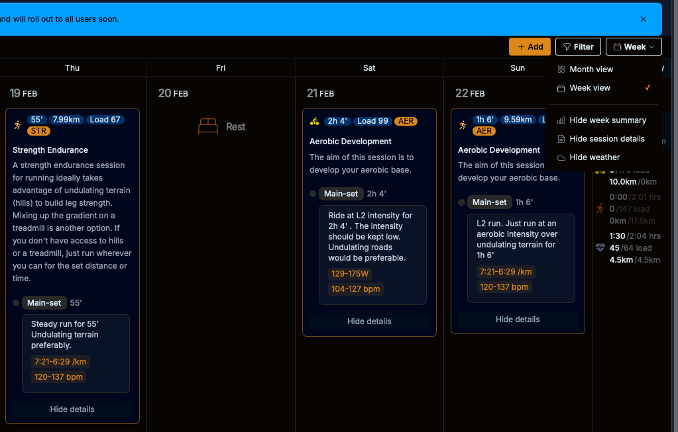Click the orange Add button
Screen dimensions: 678x432
coord(530,47)
